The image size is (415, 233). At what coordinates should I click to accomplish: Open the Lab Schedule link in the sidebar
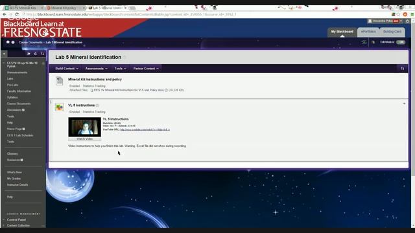20,135
